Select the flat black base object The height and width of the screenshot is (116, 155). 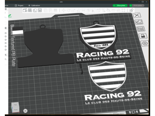45,47
